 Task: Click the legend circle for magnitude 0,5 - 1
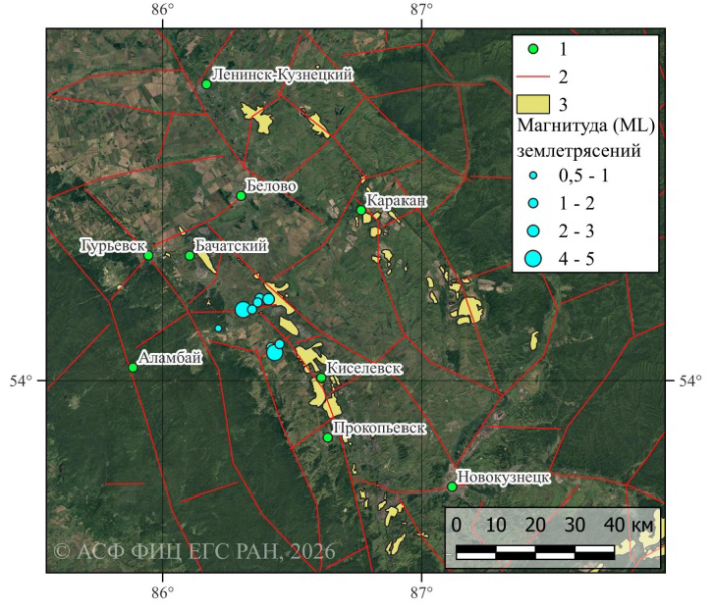coord(532,176)
